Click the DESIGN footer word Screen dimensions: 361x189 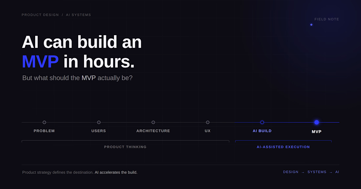click(x=291, y=172)
